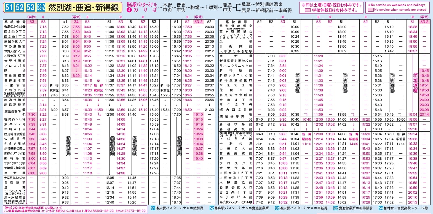This screenshot has width=433, height=214.
Task: Click the pink swatch beside 学校休校日はお休みです
Action: point(308,10)
